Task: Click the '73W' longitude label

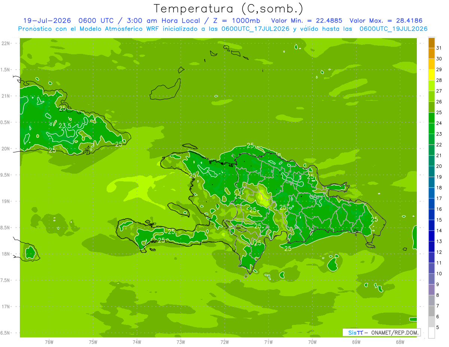Action: coord(181,342)
